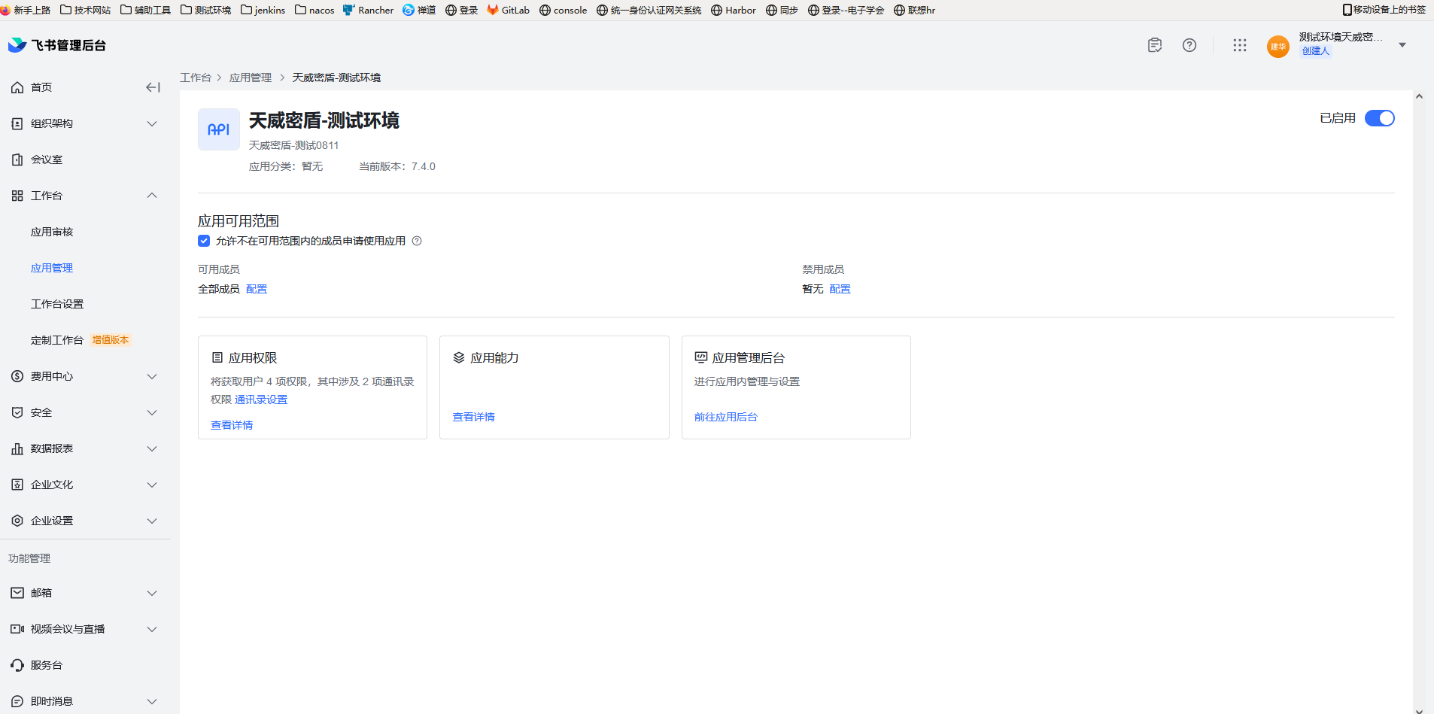Open the Rancher bookmark
Screen dimensions: 1434x714
pos(369,10)
